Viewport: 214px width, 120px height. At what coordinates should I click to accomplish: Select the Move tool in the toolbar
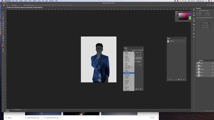click(x=3, y=10)
